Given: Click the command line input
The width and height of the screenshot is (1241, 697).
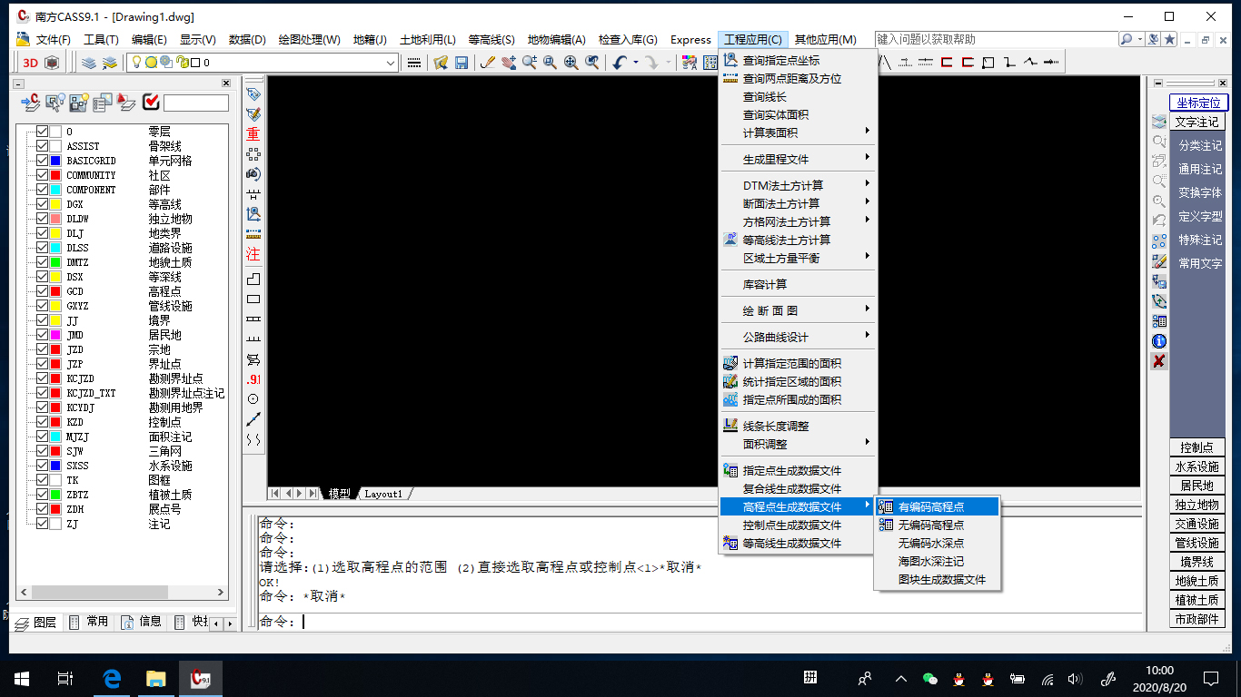Looking at the screenshot, I should tap(700, 622).
